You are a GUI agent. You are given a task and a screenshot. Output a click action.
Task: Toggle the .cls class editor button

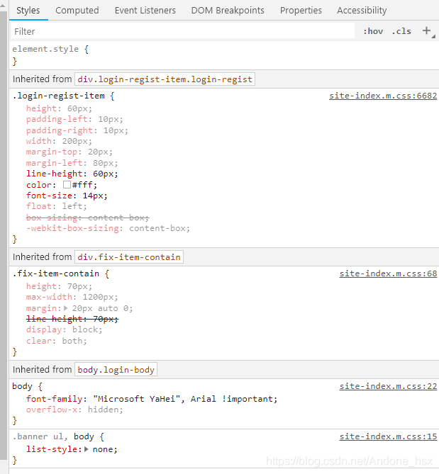[401, 31]
